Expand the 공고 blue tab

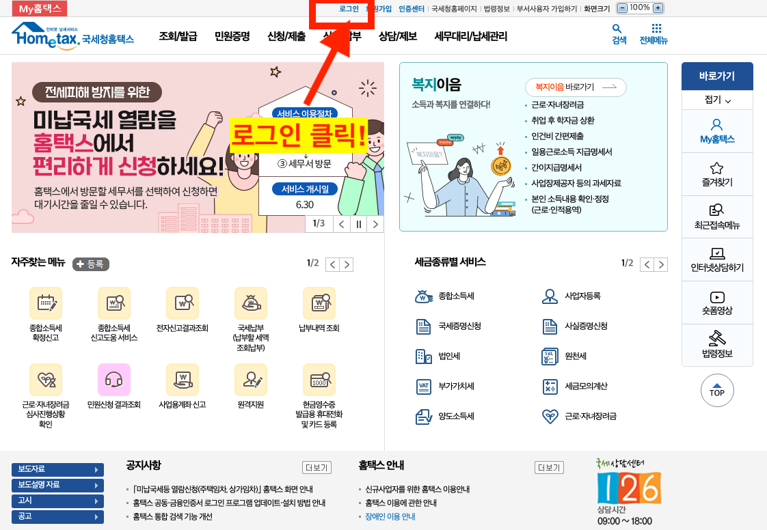coord(57,516)
